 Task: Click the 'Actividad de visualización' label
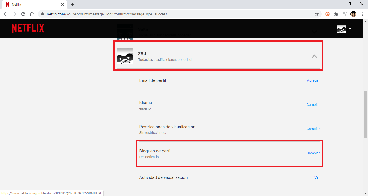[x=163, y=177]
